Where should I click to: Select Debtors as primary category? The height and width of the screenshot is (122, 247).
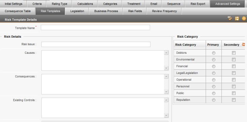214,53
